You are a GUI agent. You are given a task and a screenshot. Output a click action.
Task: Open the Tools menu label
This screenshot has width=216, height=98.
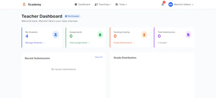[x=122, y=4]
